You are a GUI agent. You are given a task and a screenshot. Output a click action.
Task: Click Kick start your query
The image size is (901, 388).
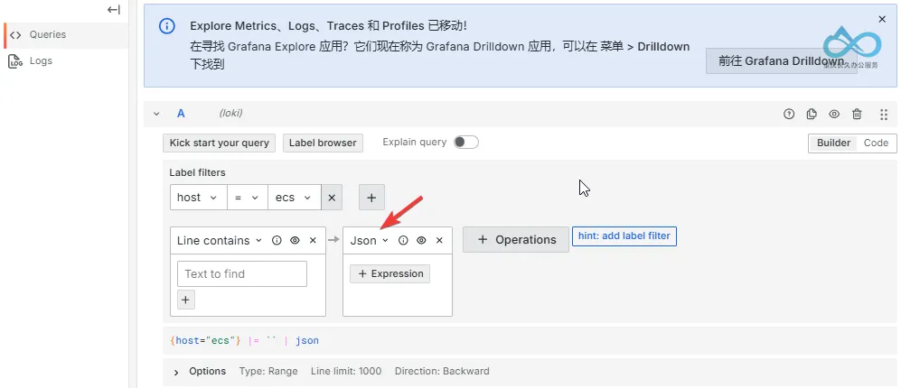coord(220,143)
